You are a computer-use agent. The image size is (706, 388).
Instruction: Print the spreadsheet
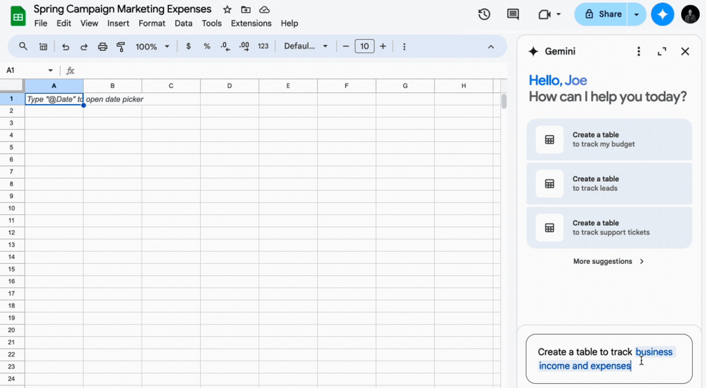(103, 46)
